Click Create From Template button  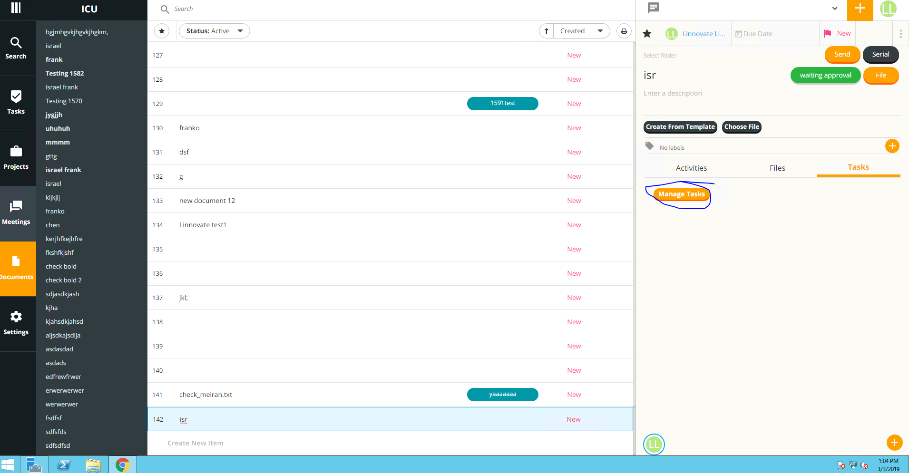coord(680,127)
